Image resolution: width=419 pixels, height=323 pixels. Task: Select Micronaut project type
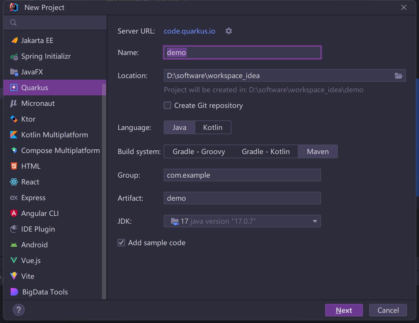[52, 103]
